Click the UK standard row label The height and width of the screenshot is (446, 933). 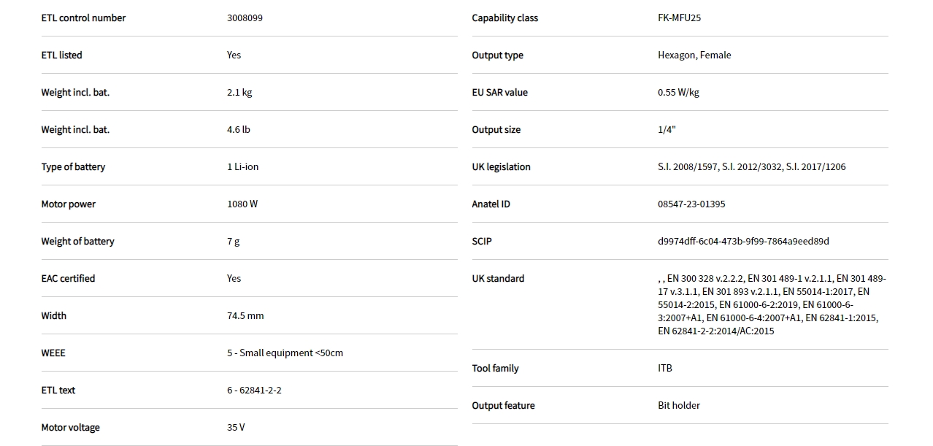point(498,279)
